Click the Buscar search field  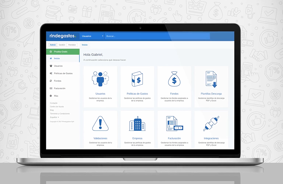click(157, 36)
